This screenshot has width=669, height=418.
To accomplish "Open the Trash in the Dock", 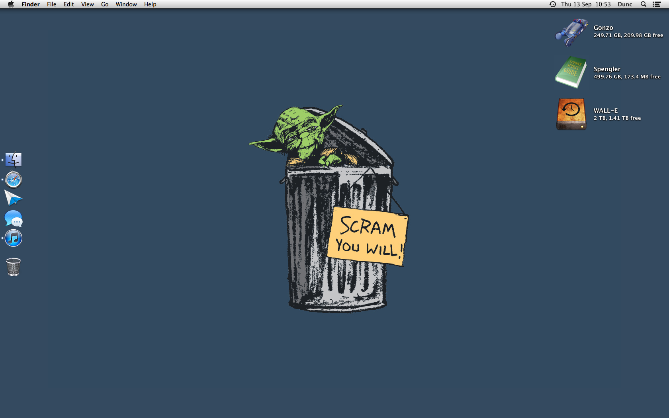I will pyautogui.click(x=14, y=267).
